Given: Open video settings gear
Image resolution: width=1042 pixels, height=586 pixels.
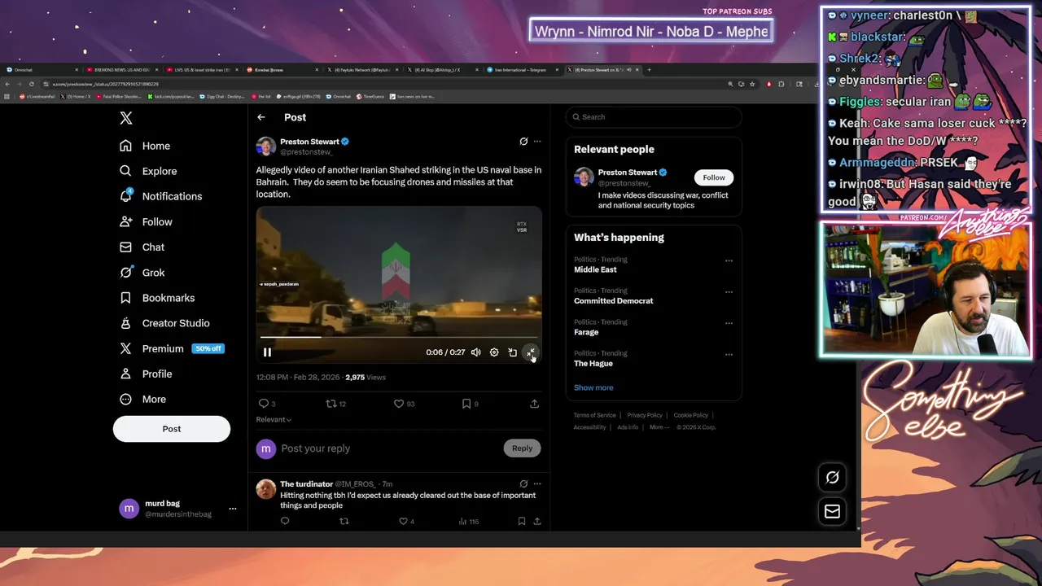Looking at the screenshot, I should click(x=494, y=352).
